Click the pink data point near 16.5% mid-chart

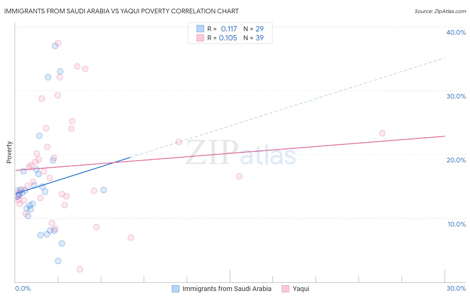(x=239, y=176)
